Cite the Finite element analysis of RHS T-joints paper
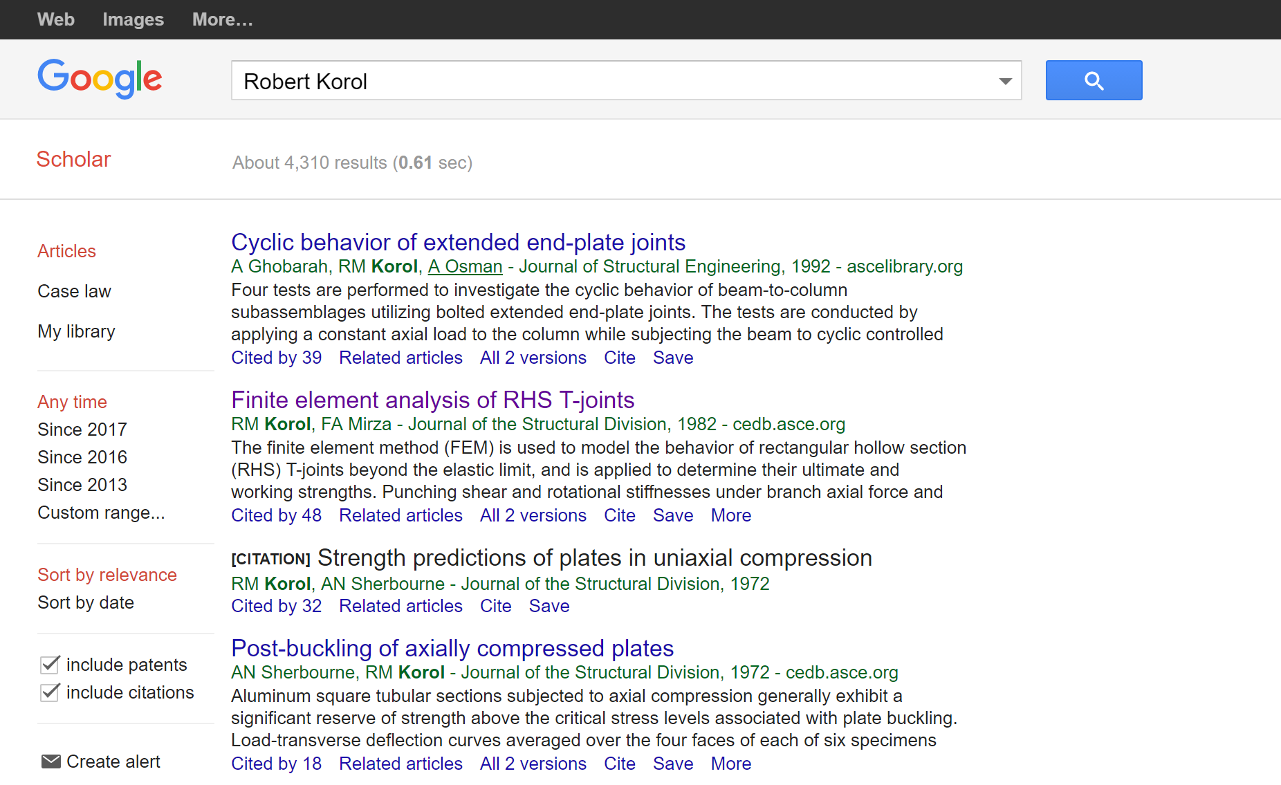 (620, 515)
